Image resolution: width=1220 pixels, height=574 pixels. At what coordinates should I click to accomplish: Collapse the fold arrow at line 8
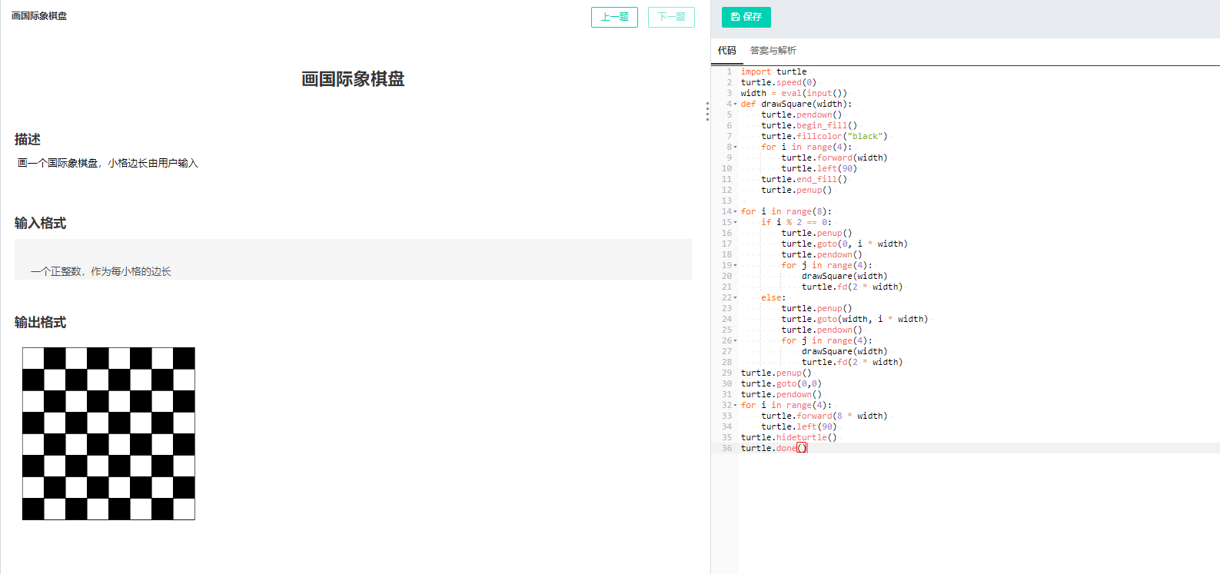[735, 148]
